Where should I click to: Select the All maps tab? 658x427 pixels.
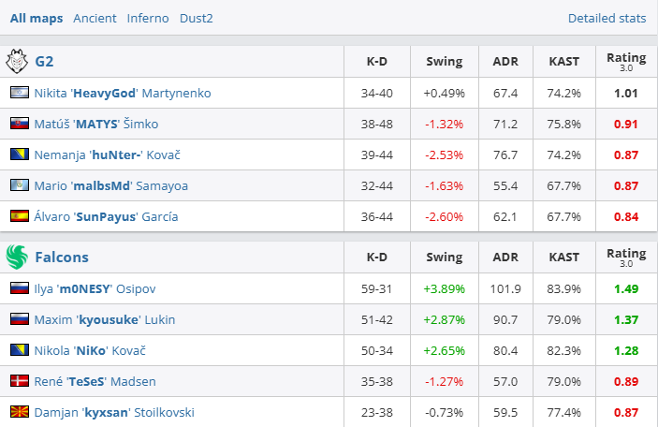(37, 18)
